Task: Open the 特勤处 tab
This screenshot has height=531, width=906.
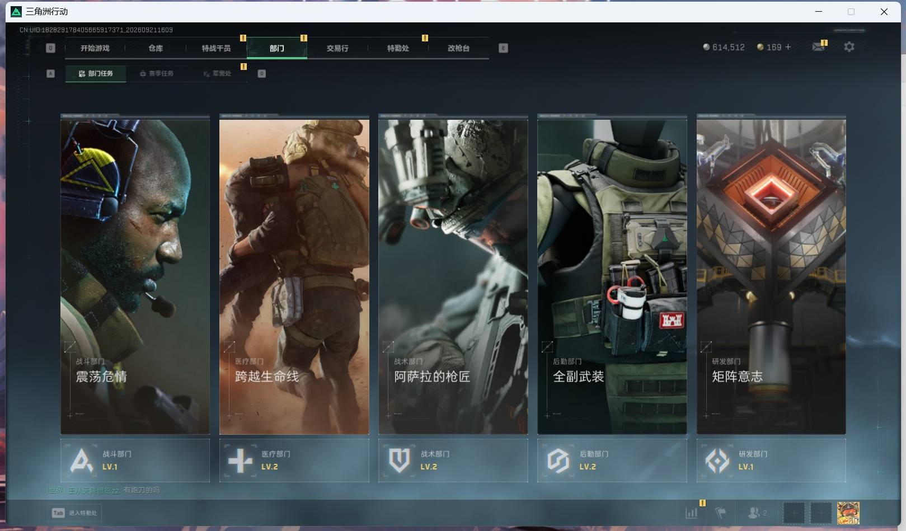Action: 398,48
